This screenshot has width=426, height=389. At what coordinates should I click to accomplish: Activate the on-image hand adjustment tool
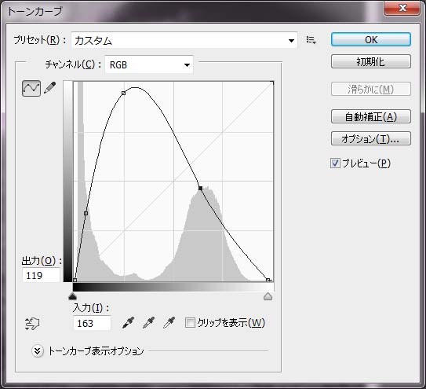(32, 324)
